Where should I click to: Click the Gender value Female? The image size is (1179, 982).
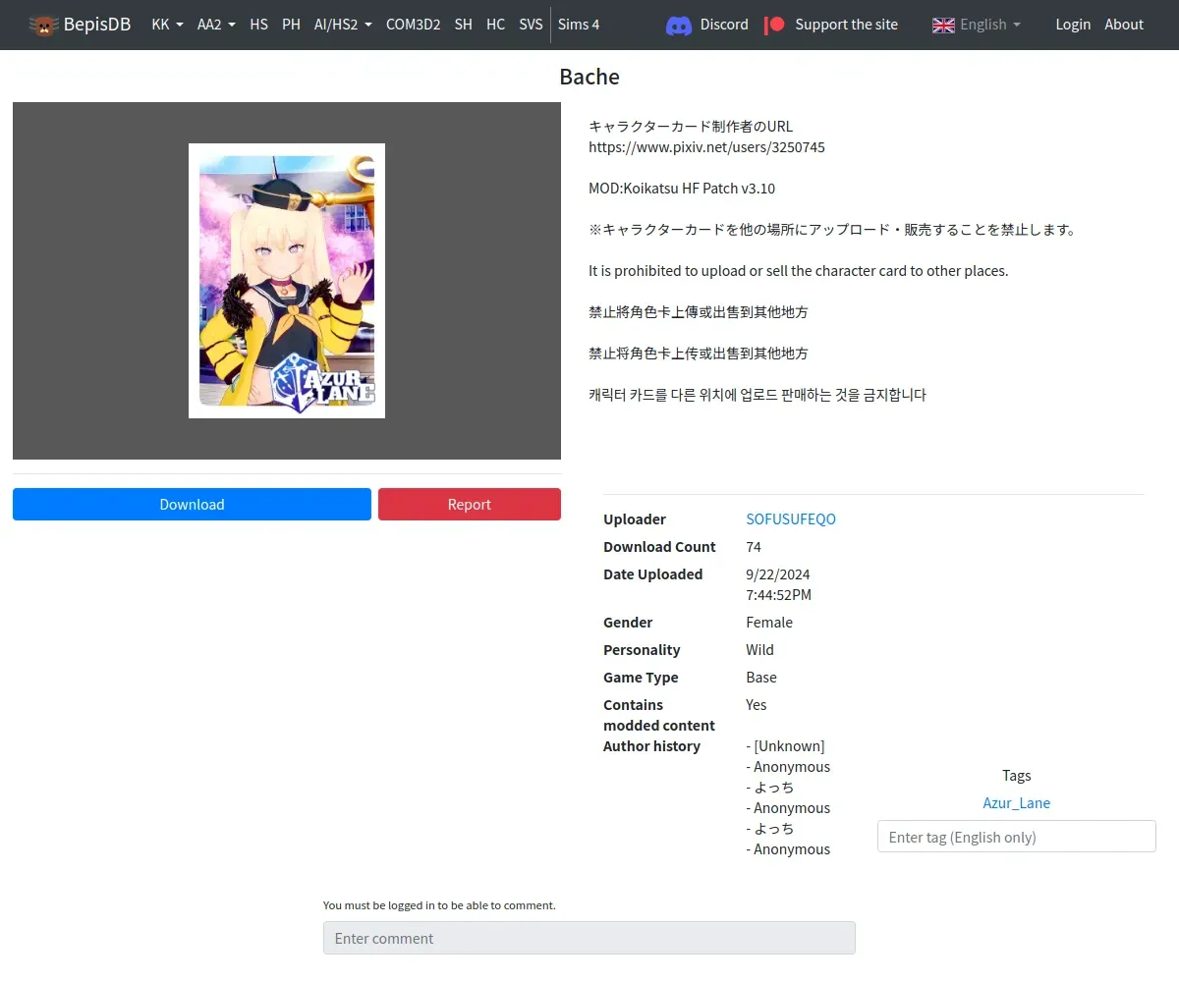[x=769, y=622]
